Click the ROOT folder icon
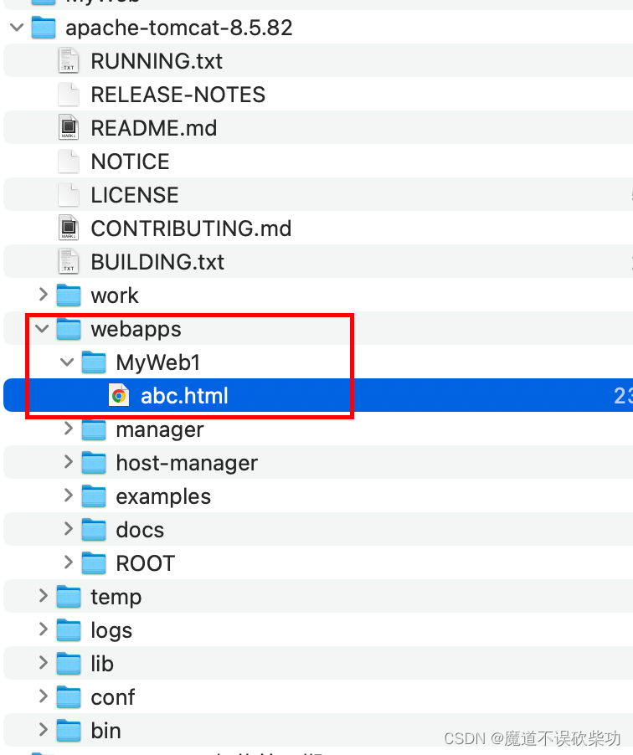633x755 pixels. (x=94, y=562)
